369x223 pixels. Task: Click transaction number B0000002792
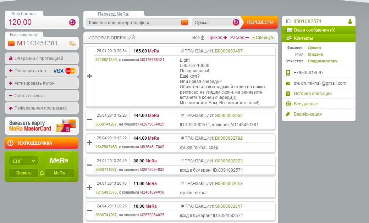coord(229,138)
